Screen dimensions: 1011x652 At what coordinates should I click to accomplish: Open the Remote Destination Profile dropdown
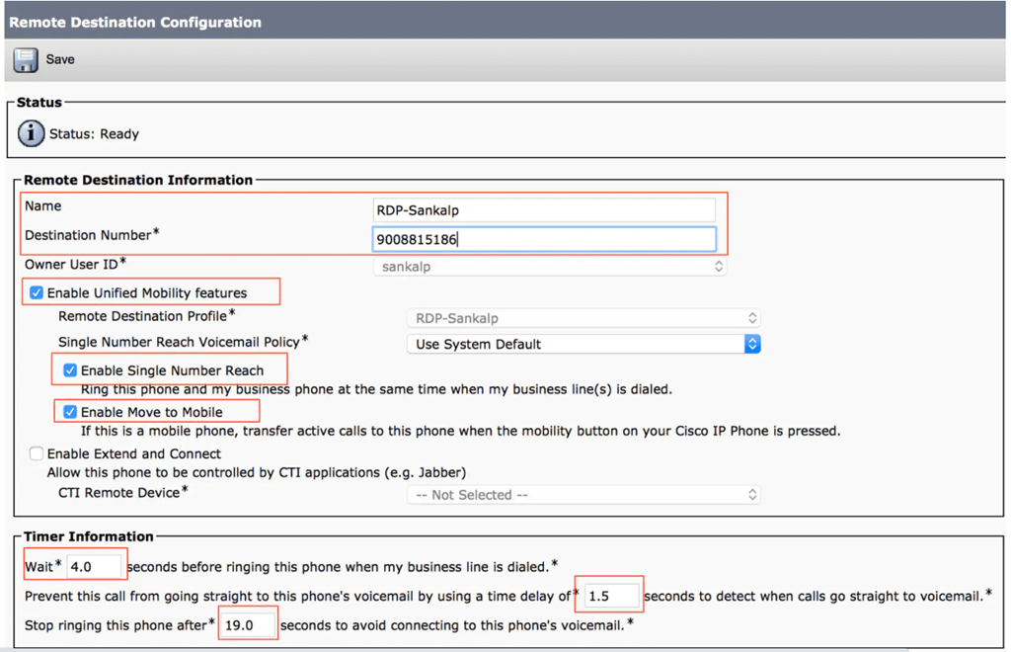583,318
